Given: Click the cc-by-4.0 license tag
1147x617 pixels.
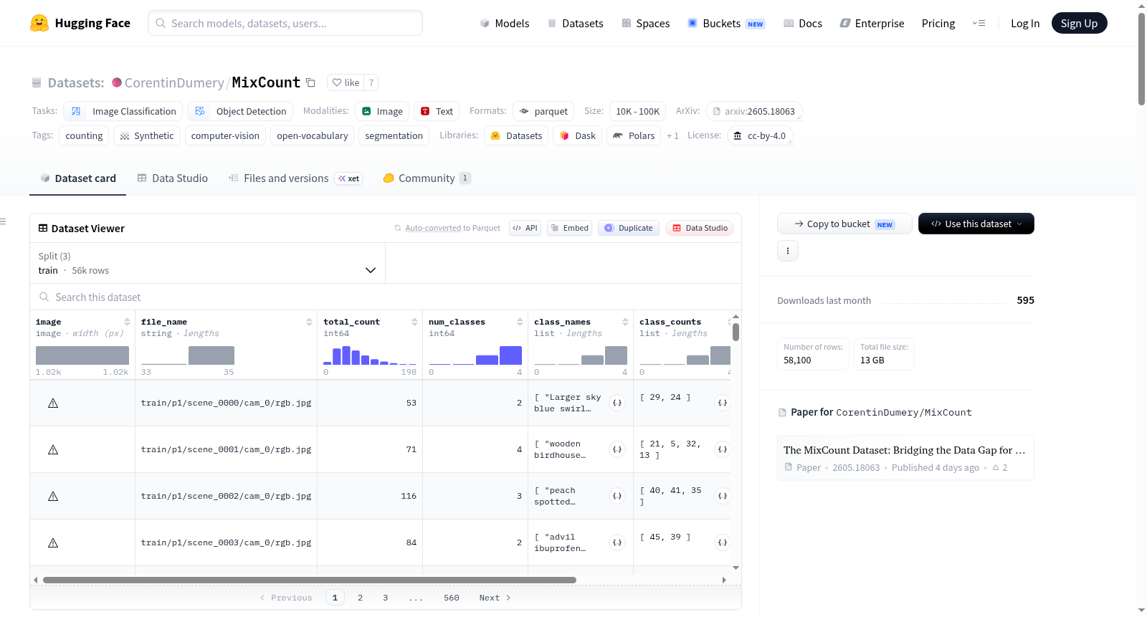Looking at the screenshot, I should pos(760,135).
